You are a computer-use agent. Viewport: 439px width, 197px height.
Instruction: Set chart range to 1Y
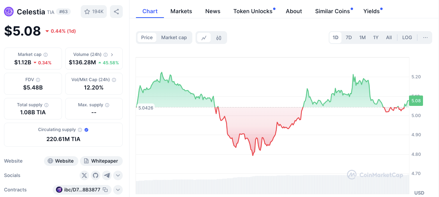click(x=376, y=38)
